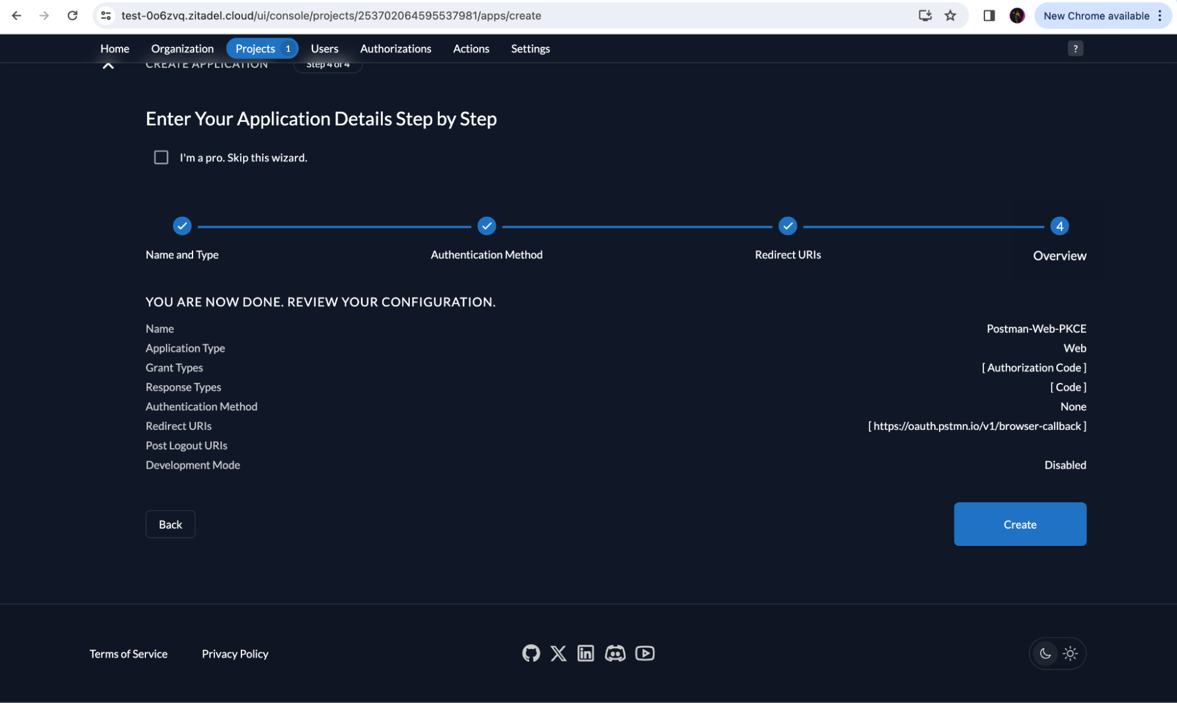
Task: Click the GitHub icon in footer
Action: click(x=531, y=653)
